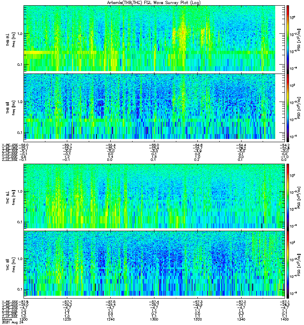Click the THC X_RE_GSE value '-57.5'
Viewport: 304px width, 325px height.
[110, 302]
